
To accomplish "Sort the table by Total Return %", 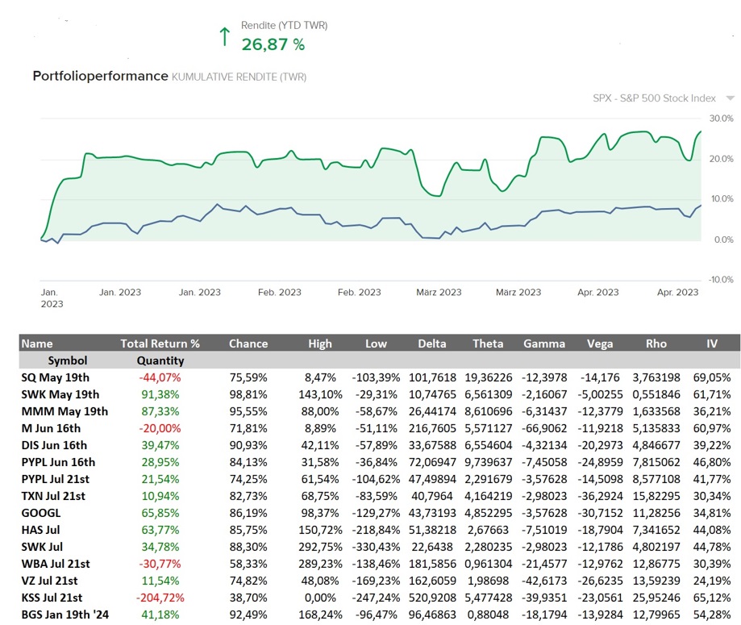I will click(161, 344).
